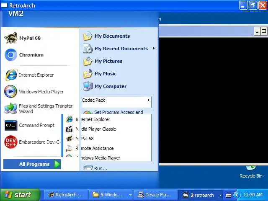Click the VM2 user name header
The height and width of the screenshot is (201, 268).
[x=16, y=13]
